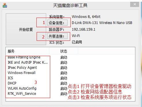Click the router IP 192.168.159.1 text

tap(83, 29)
